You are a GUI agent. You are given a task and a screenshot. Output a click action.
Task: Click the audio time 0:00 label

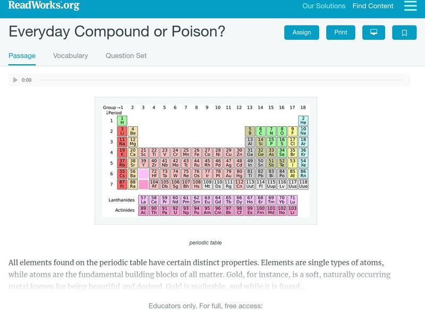click(27, 80)
